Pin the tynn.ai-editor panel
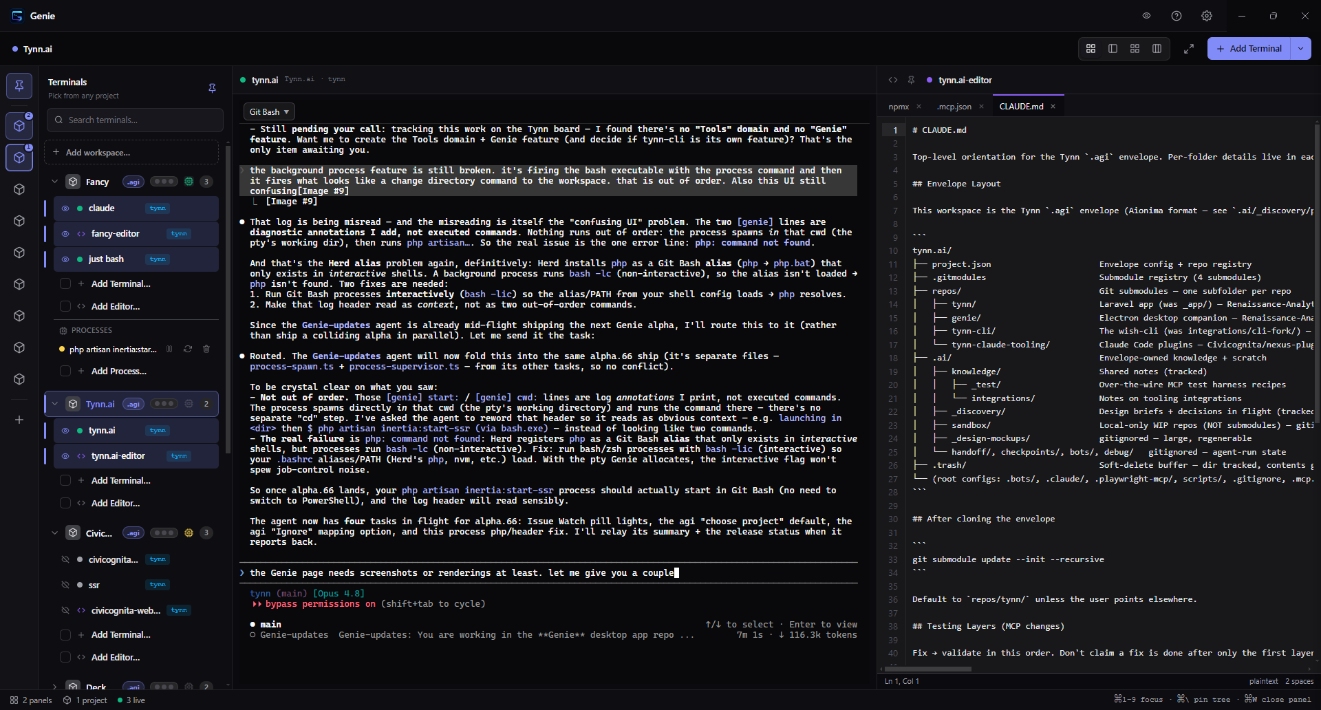This screenshot has height=710, width=1321. tap(911, 80)
